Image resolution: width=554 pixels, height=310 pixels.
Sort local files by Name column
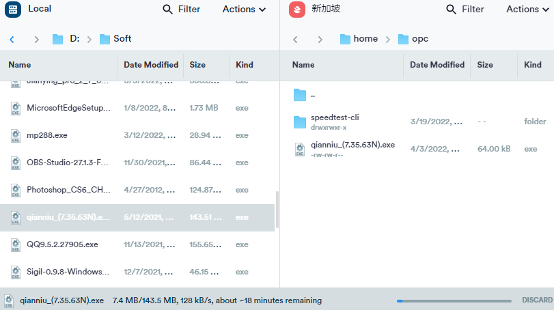20,65
